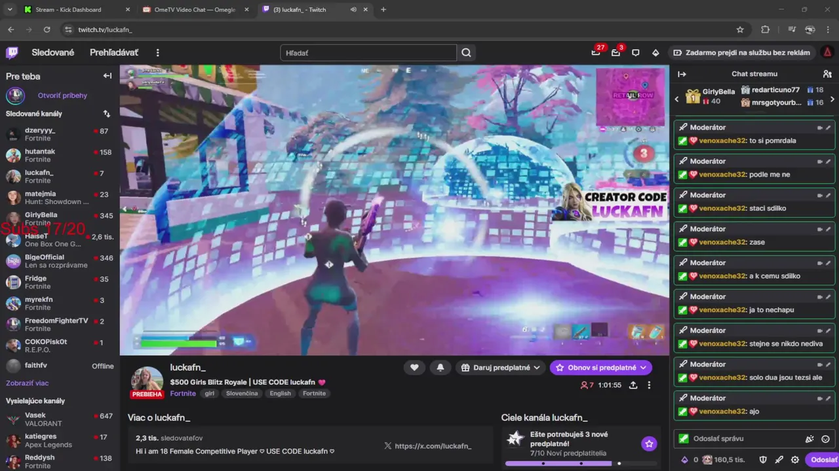Click the search magnifier button

tap(466, 53)
